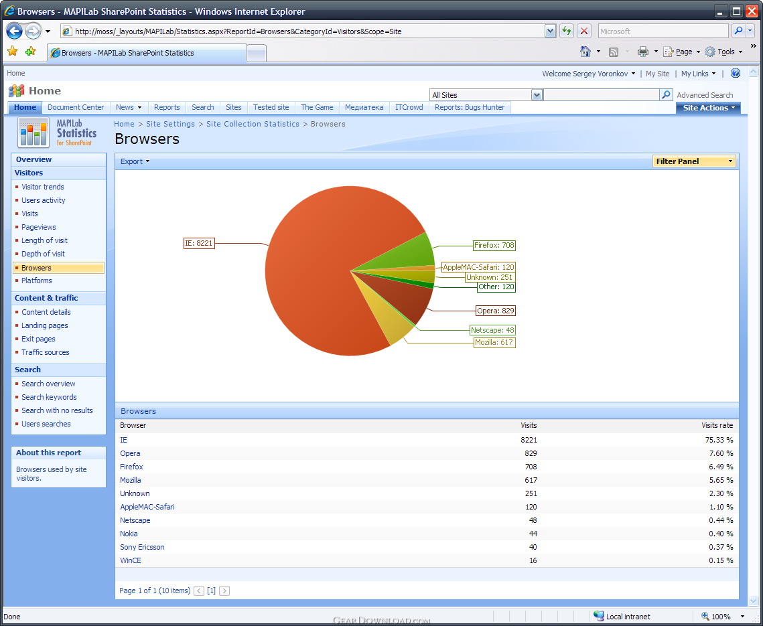Go to the My Site link
Image resolution: width=763 pixels, height=626 pixels.
[x=657, y=74]
